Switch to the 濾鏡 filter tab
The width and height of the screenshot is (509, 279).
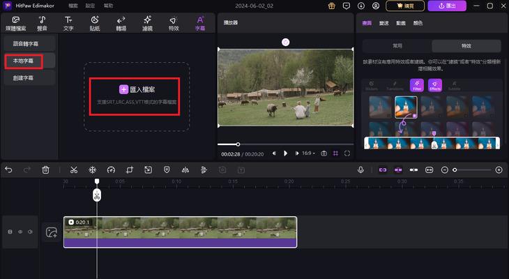pos(147,23)
